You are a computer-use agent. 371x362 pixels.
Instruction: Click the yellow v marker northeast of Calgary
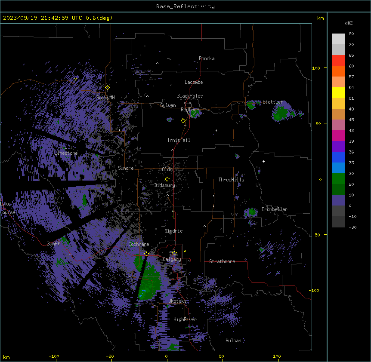(185, 251)
